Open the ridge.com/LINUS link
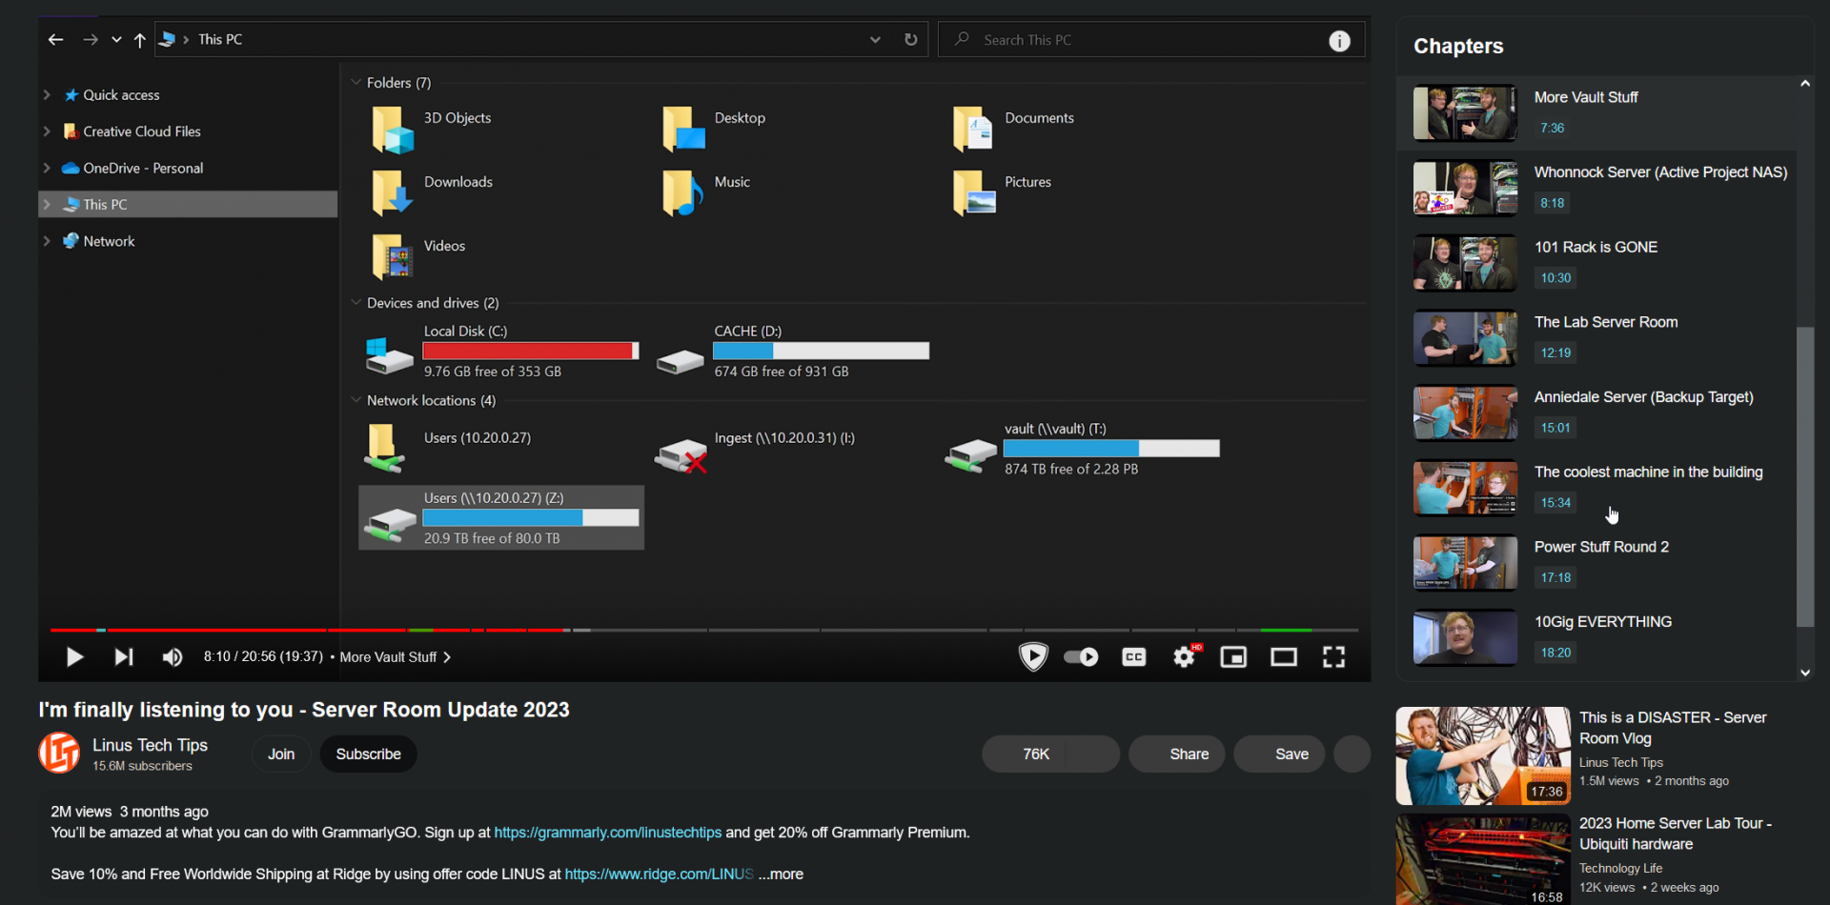Image resolution: width=1830 pixels, height=905 pixels. click(659, 875)
